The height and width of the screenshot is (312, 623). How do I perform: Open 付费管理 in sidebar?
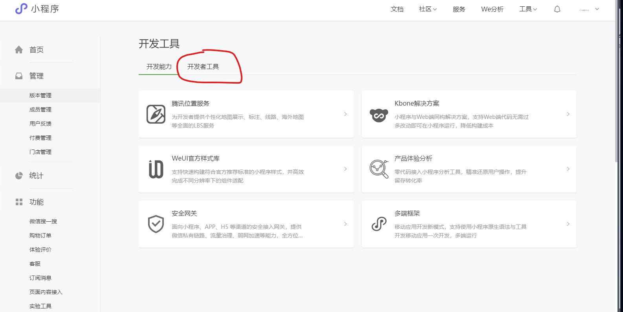[x=40, y=138]
